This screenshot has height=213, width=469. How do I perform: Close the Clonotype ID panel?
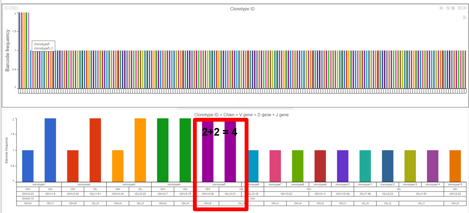pos(464,8)
